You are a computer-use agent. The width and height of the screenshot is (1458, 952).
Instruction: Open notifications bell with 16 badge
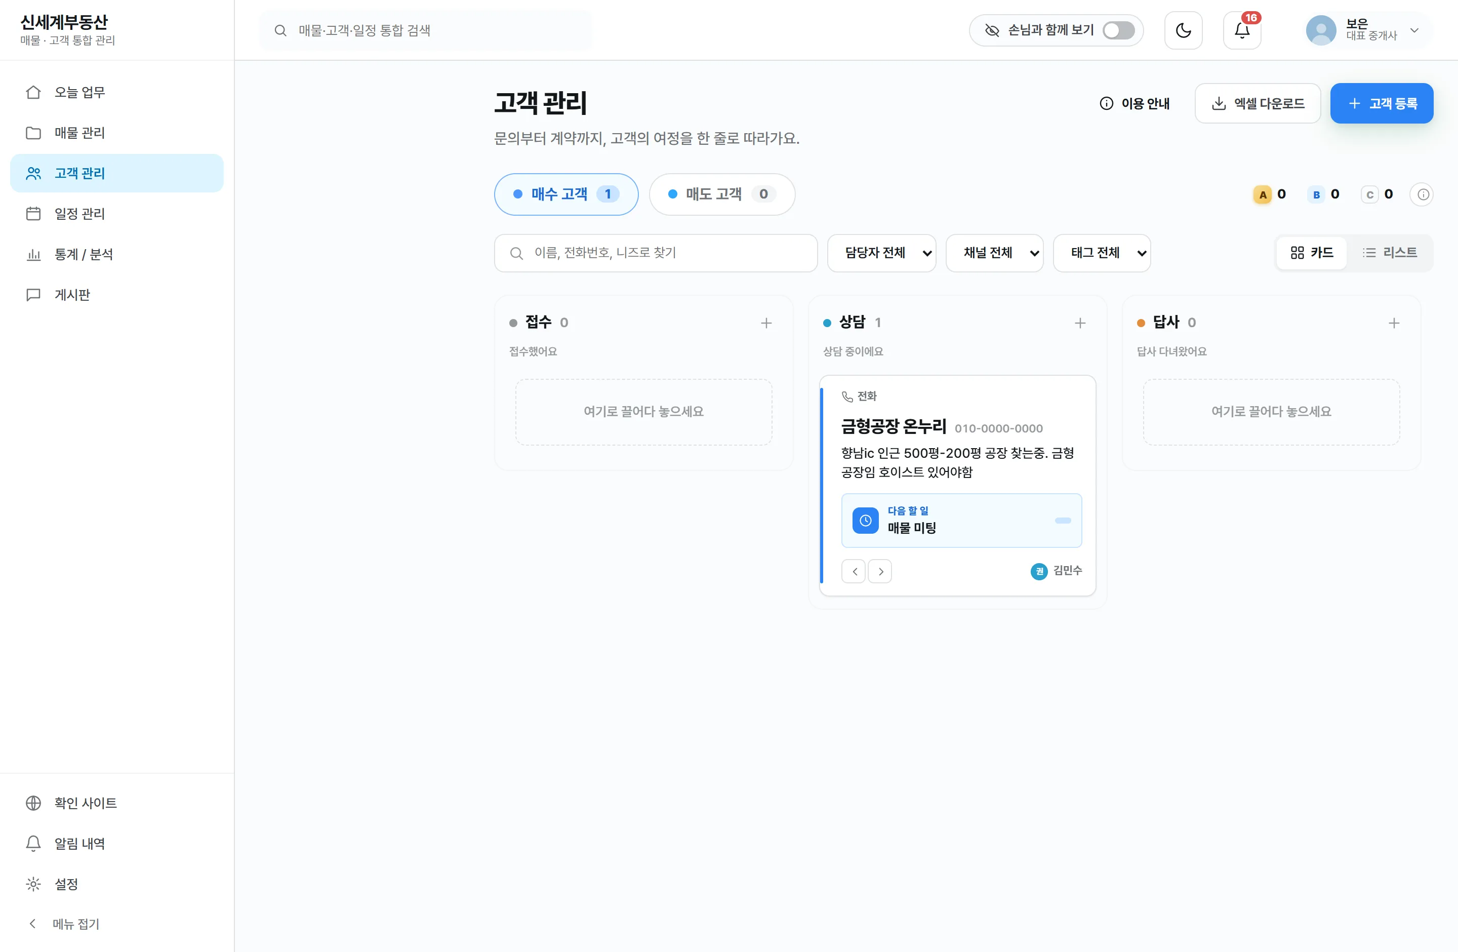pos(1242,30)
